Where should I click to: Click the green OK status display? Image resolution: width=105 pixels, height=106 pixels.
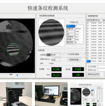point(78,75)
